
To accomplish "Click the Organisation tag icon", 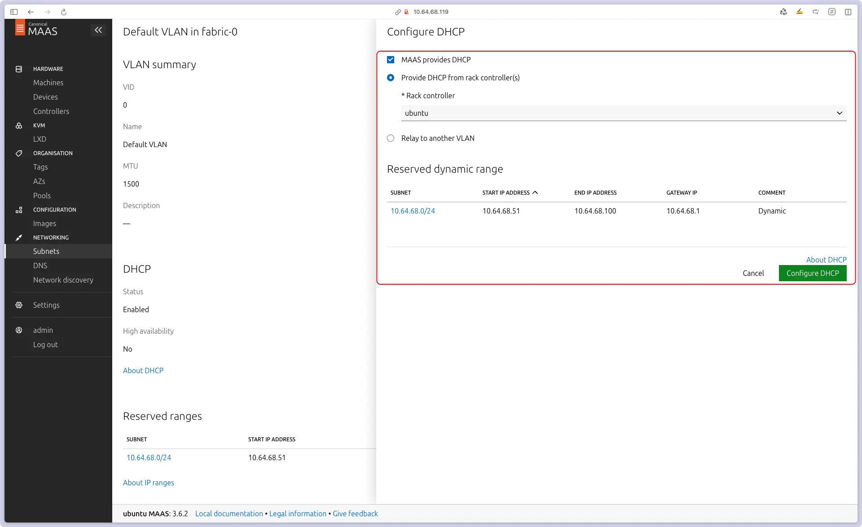I will point(19,153).
